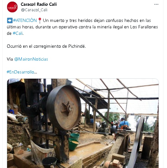The height and width of the screenshot is (168, 167).
Task: Click the black bucket at photo bottom
Action: tap(49, 162)
